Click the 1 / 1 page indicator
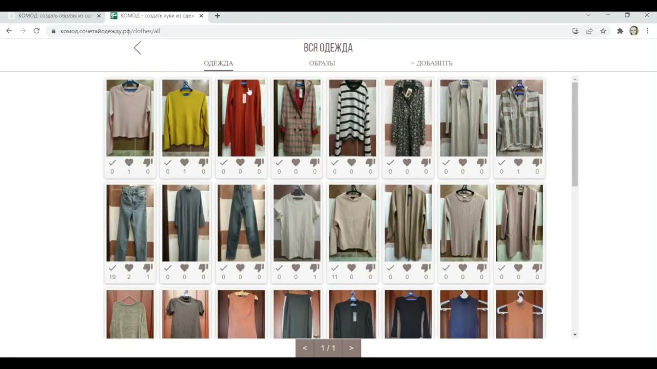The width and height of the screenshot is (657, 369). [328, 348]
